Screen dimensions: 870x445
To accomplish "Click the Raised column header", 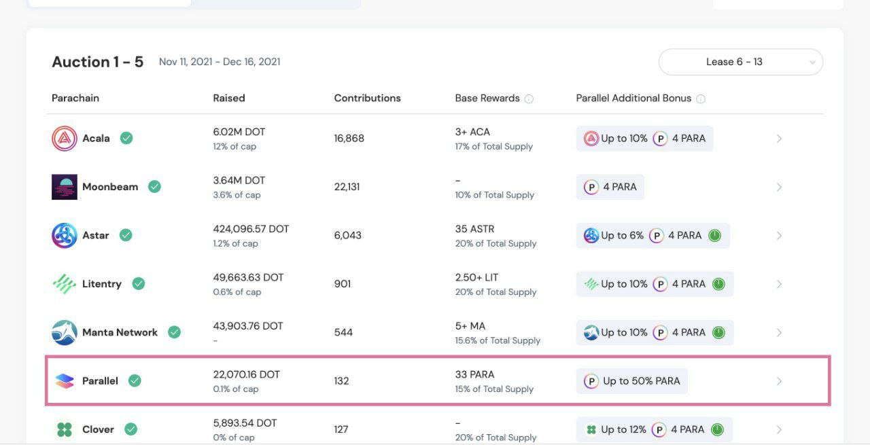I will 229,98.
